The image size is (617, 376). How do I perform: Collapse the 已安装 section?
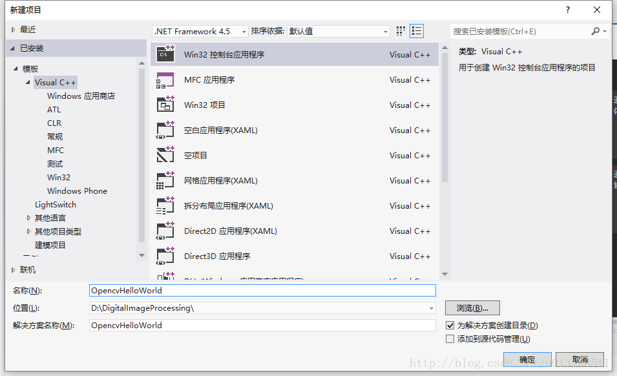[x=12, y=48]
